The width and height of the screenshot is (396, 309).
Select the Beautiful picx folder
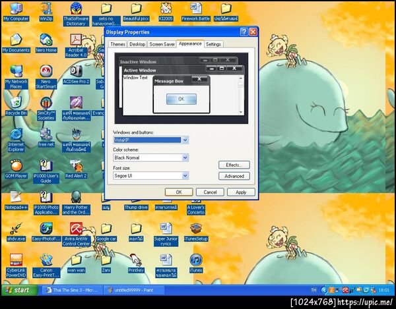pos(136,12)
